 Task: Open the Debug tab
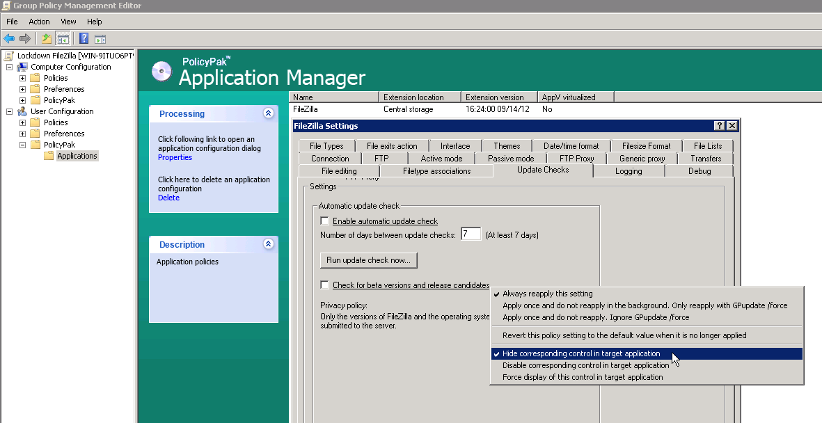[x=700, y=171]
